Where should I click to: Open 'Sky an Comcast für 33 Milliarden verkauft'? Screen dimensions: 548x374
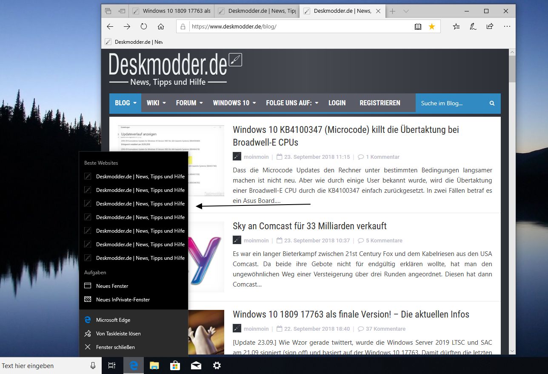(x=310, y=226)
